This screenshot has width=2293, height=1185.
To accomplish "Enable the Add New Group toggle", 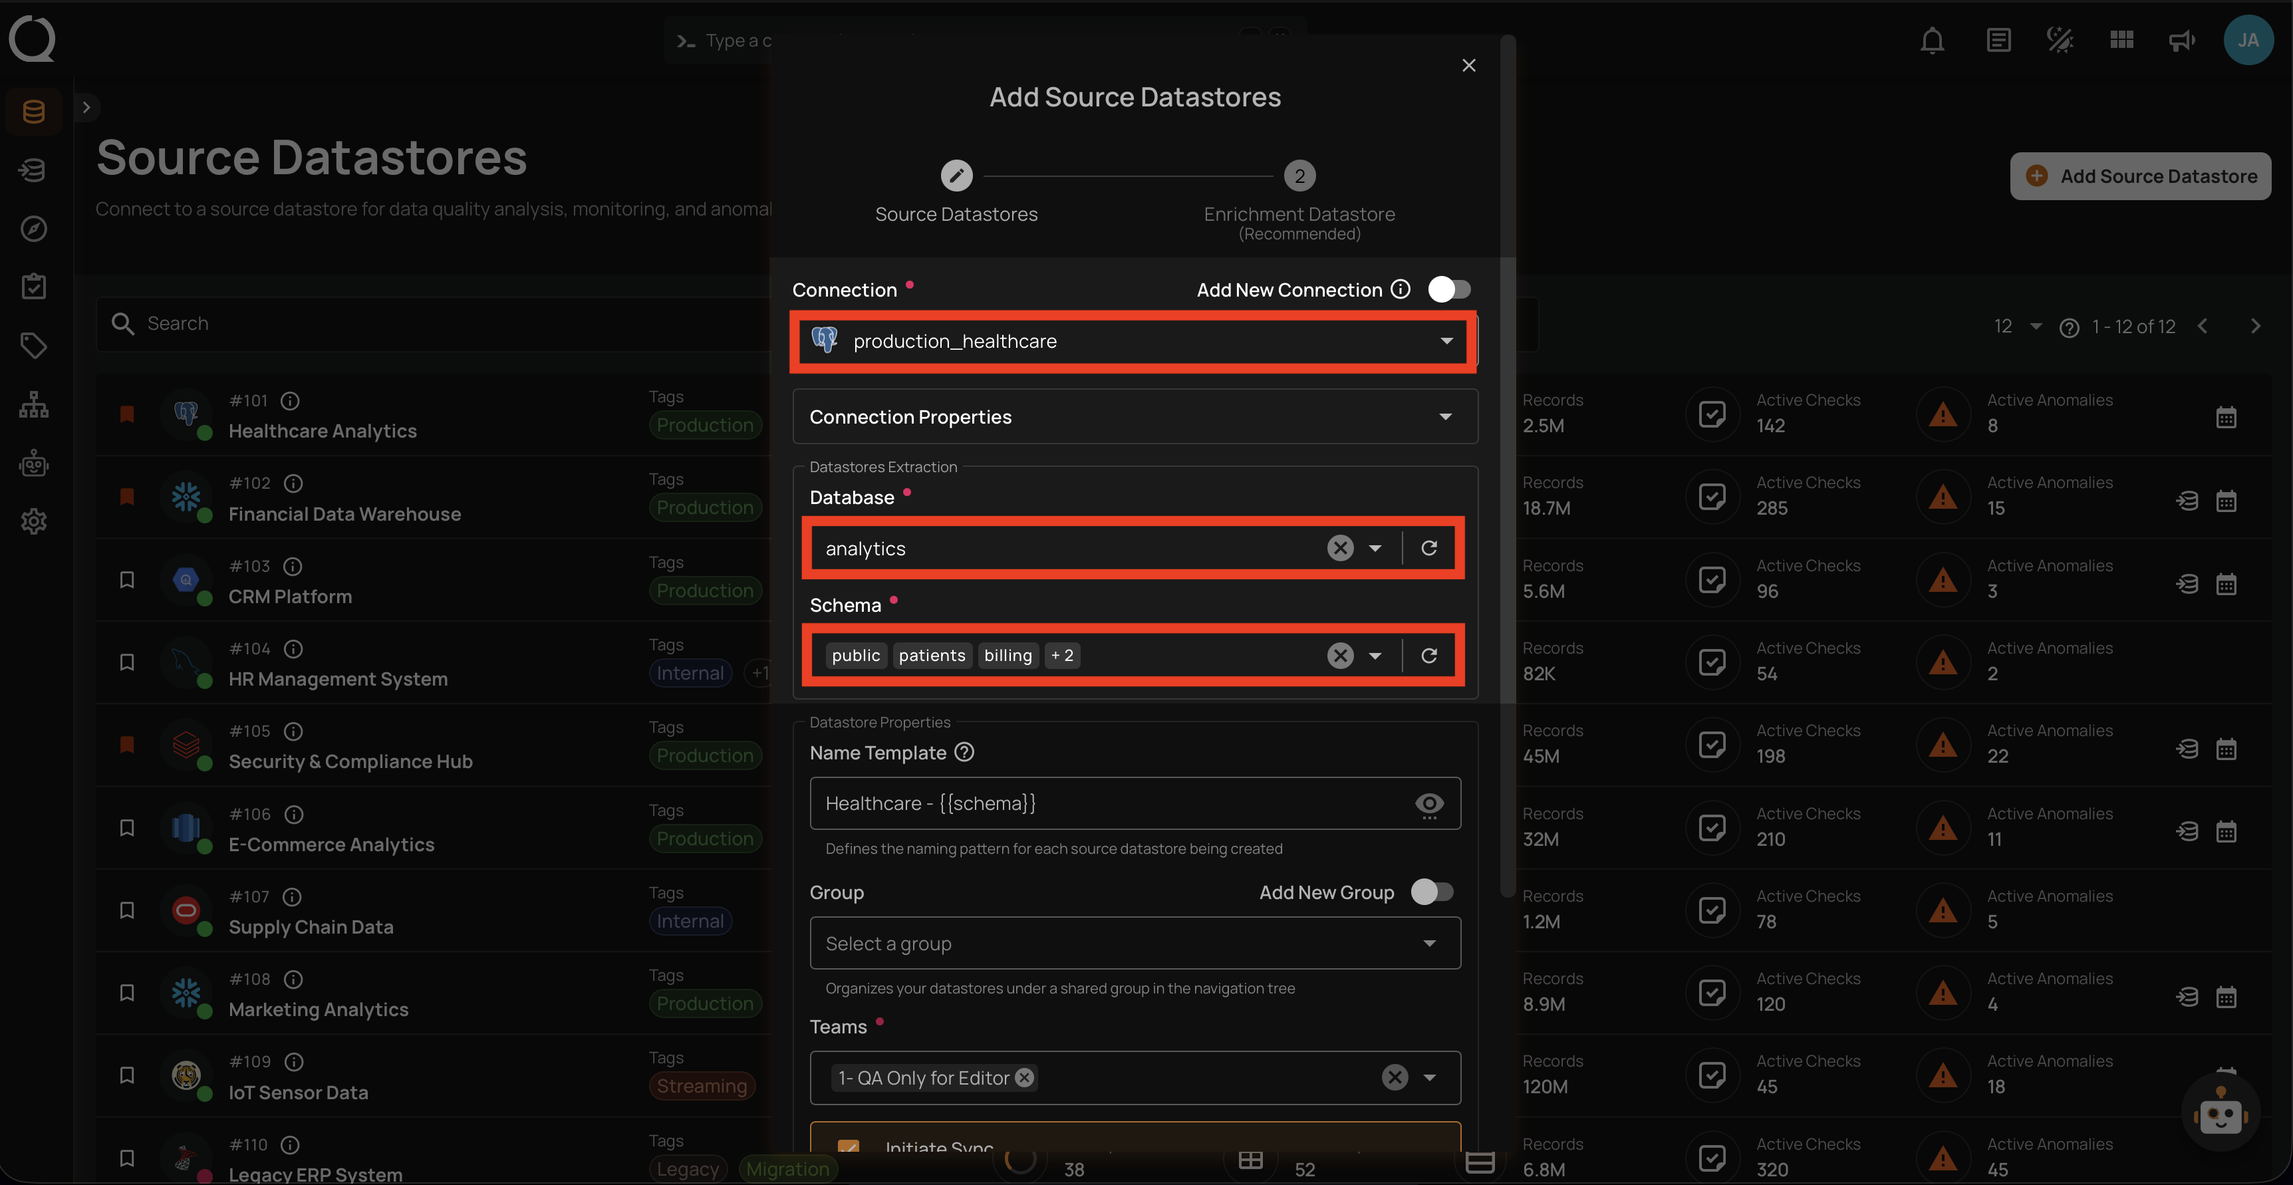I will 1432,892.
